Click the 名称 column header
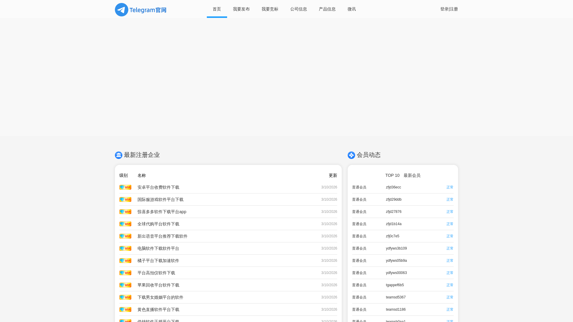Image resolution: width=573 pixels, height=322 pixels. (142, 175)
